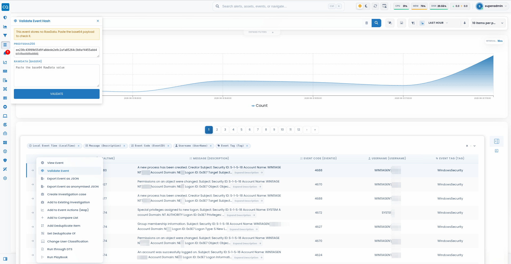Click the chart icon below side panel toggle

pos(497,151)
